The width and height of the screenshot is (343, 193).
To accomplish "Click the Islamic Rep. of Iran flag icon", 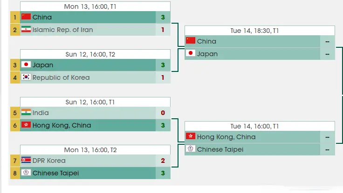I will click(x=26, y=30).
